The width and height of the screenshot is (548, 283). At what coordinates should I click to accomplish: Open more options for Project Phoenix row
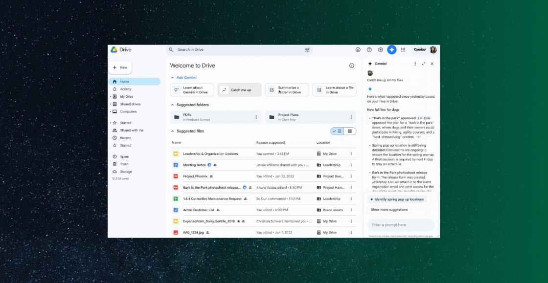(x=351, y=176)
